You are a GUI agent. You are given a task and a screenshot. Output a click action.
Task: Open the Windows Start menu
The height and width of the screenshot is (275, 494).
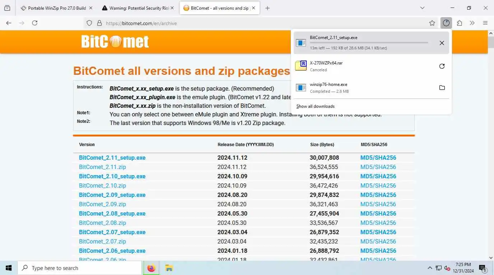(9, 268)
